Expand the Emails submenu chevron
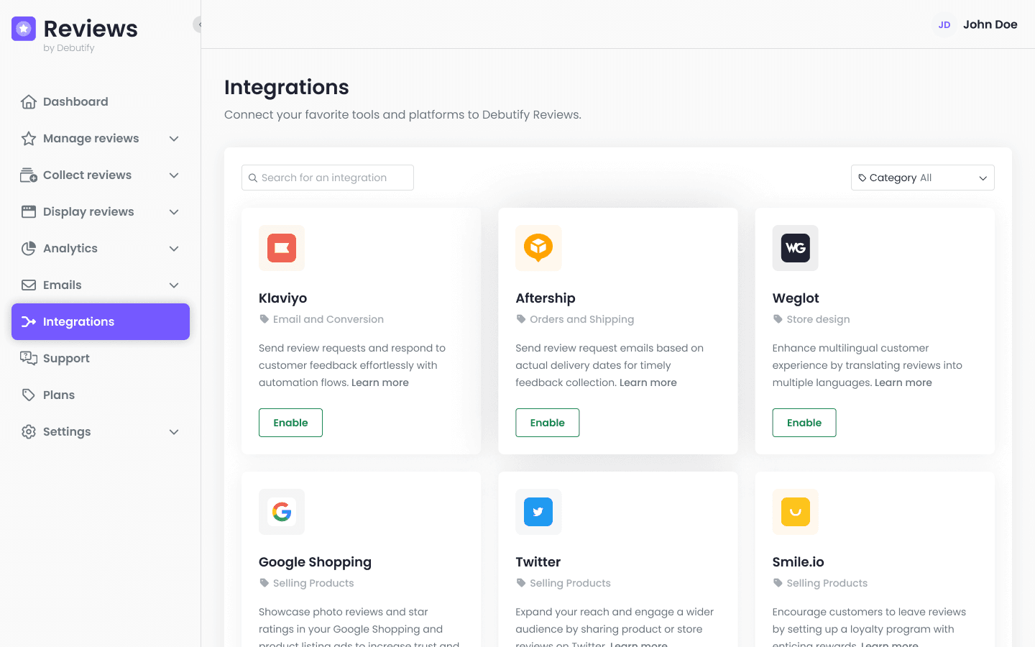Viewport: 1035px width, 647px height. [174, 285]
